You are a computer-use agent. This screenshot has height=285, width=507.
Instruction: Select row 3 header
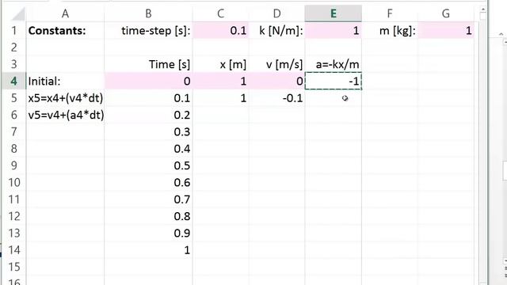(x=14, y=64)
